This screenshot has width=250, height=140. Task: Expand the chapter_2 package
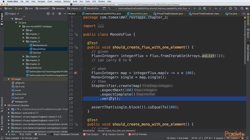tap(23, 38)
